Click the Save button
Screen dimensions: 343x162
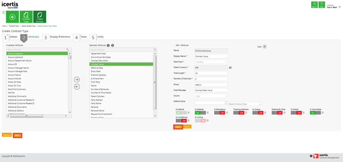coord(178,126)
